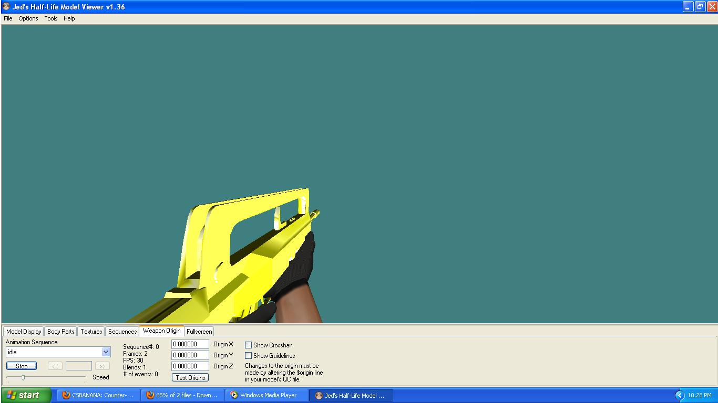Open the Tools menu
This screenshot has height=403, width=718.
tap(51, 18)
